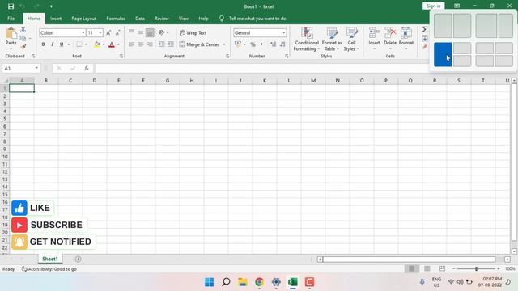
Task: Click the Format Painter brush icon
Action: point(23,47)
